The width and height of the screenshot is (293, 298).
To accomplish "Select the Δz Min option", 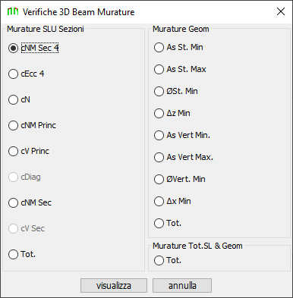I will pos(172,113).
